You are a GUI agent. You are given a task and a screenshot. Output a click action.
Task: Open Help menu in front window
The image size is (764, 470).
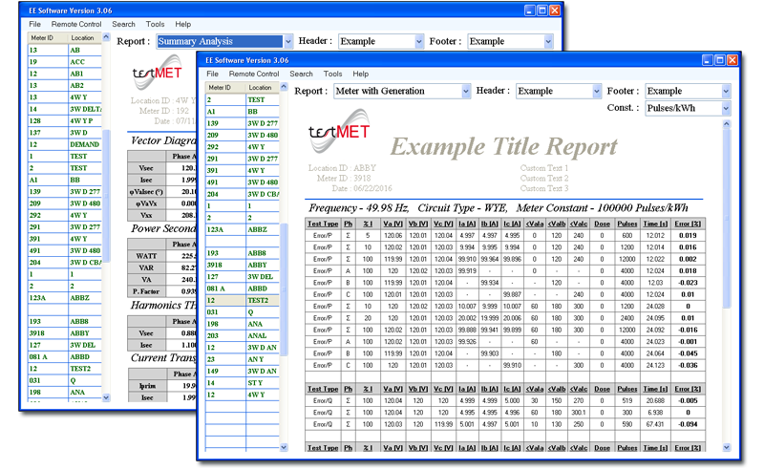pyautogui.click(x=361, y=74)
